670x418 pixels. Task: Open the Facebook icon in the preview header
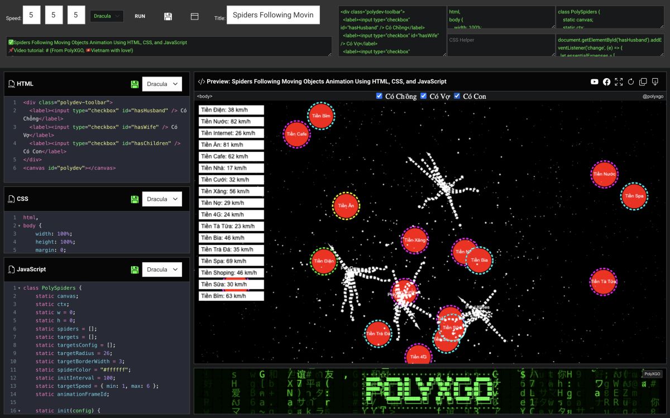606,82
